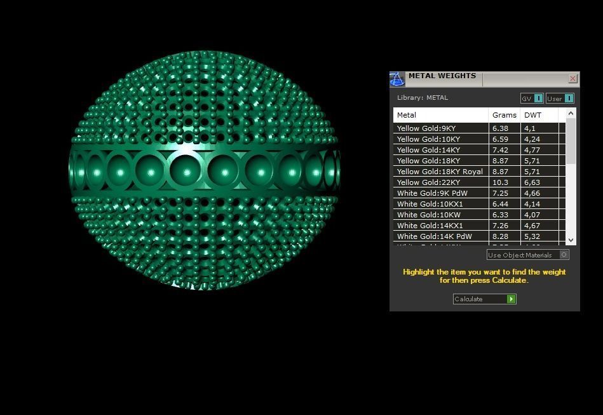Viewport: 603px width, 415px height.
Task: Click the scroll up arrow of metal list
Action: click(x=571, y=114)
